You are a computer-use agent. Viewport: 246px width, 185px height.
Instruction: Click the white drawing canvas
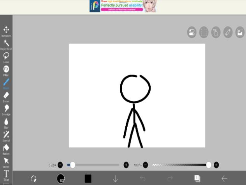pyautogui.click(x=137, y=96)
